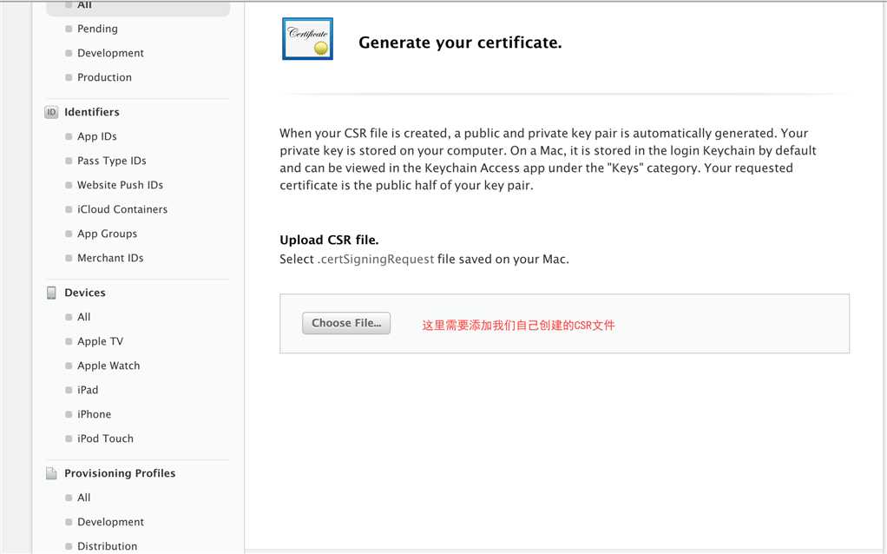
Task: Open iPad devices list
Action: [x=88, y=390]
